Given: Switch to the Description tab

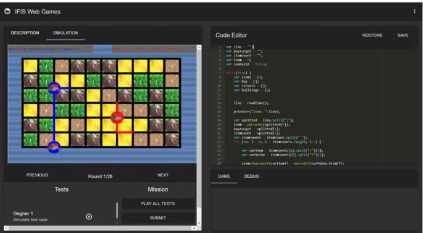Looking at the screenshot, I should (x=25, y=33).
